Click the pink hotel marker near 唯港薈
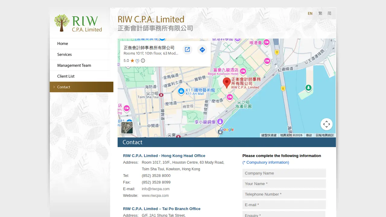This screenshot has width=386, height=217. click(x=266, y=42)
